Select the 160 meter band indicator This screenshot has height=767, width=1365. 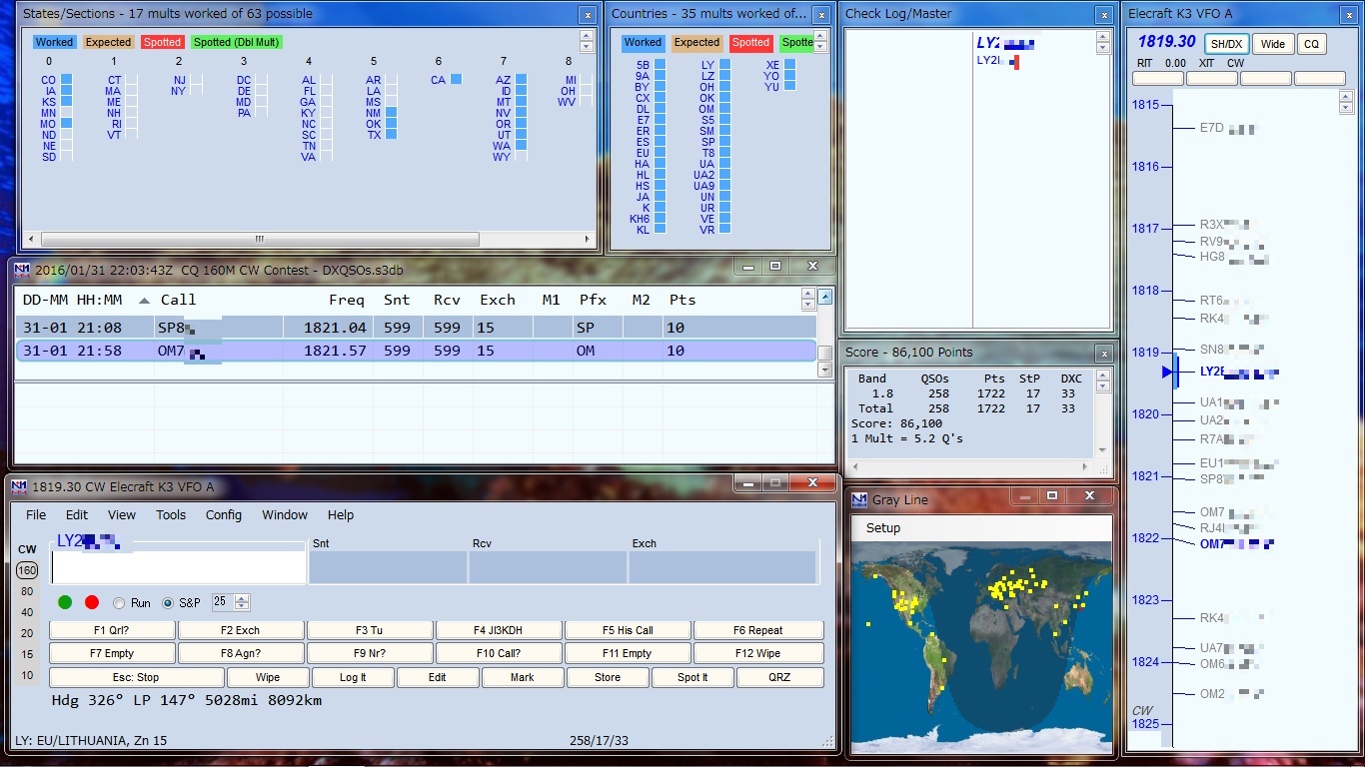pyautogui.click(x=27, y=570)
